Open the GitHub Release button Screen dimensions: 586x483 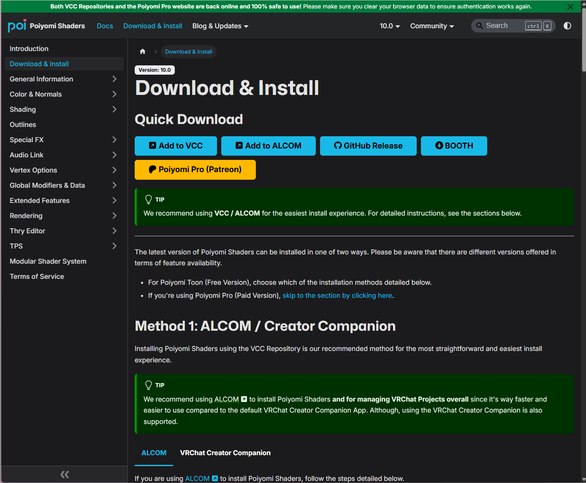coord(368,146)
